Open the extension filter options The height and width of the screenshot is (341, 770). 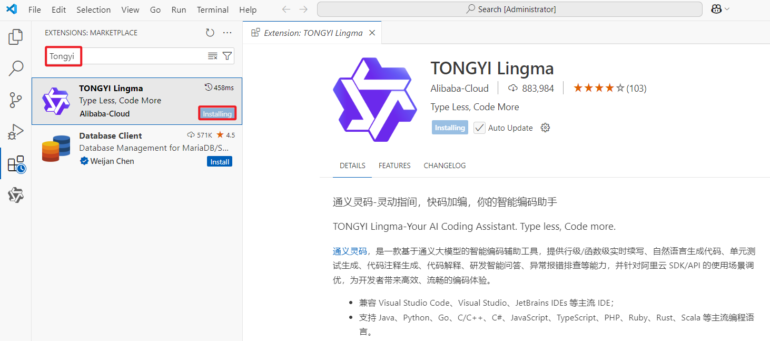click(x=227, y=56)
